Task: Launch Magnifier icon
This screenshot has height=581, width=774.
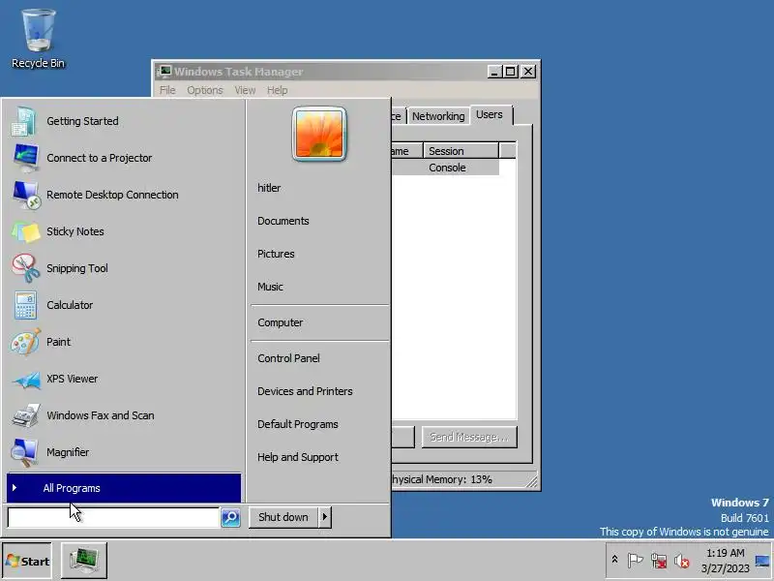Action: pyautogui.click(x=23, y=452)
